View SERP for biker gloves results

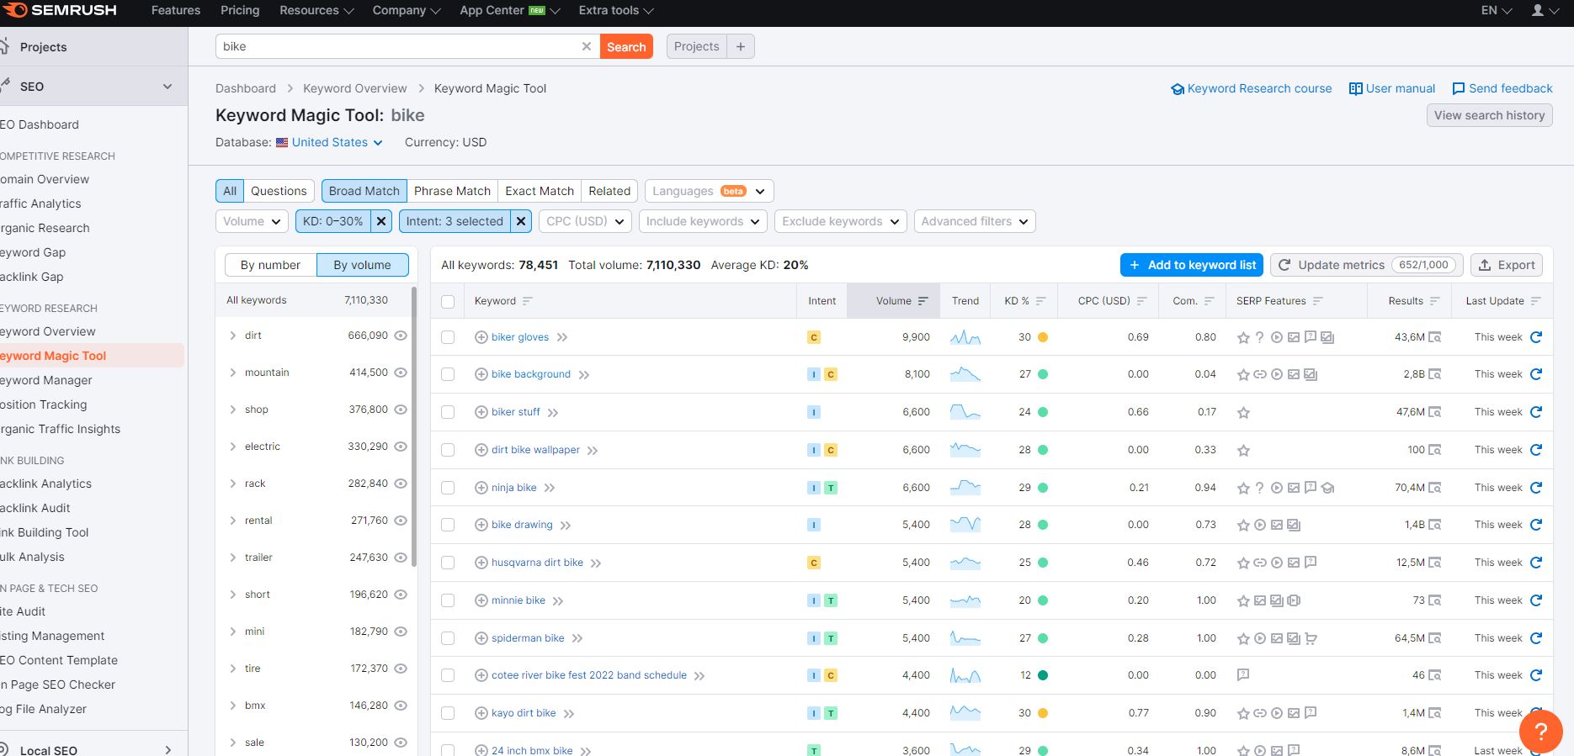coord(1435,337)
